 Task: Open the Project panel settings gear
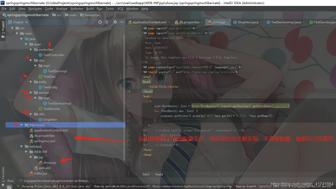[115, 22]
